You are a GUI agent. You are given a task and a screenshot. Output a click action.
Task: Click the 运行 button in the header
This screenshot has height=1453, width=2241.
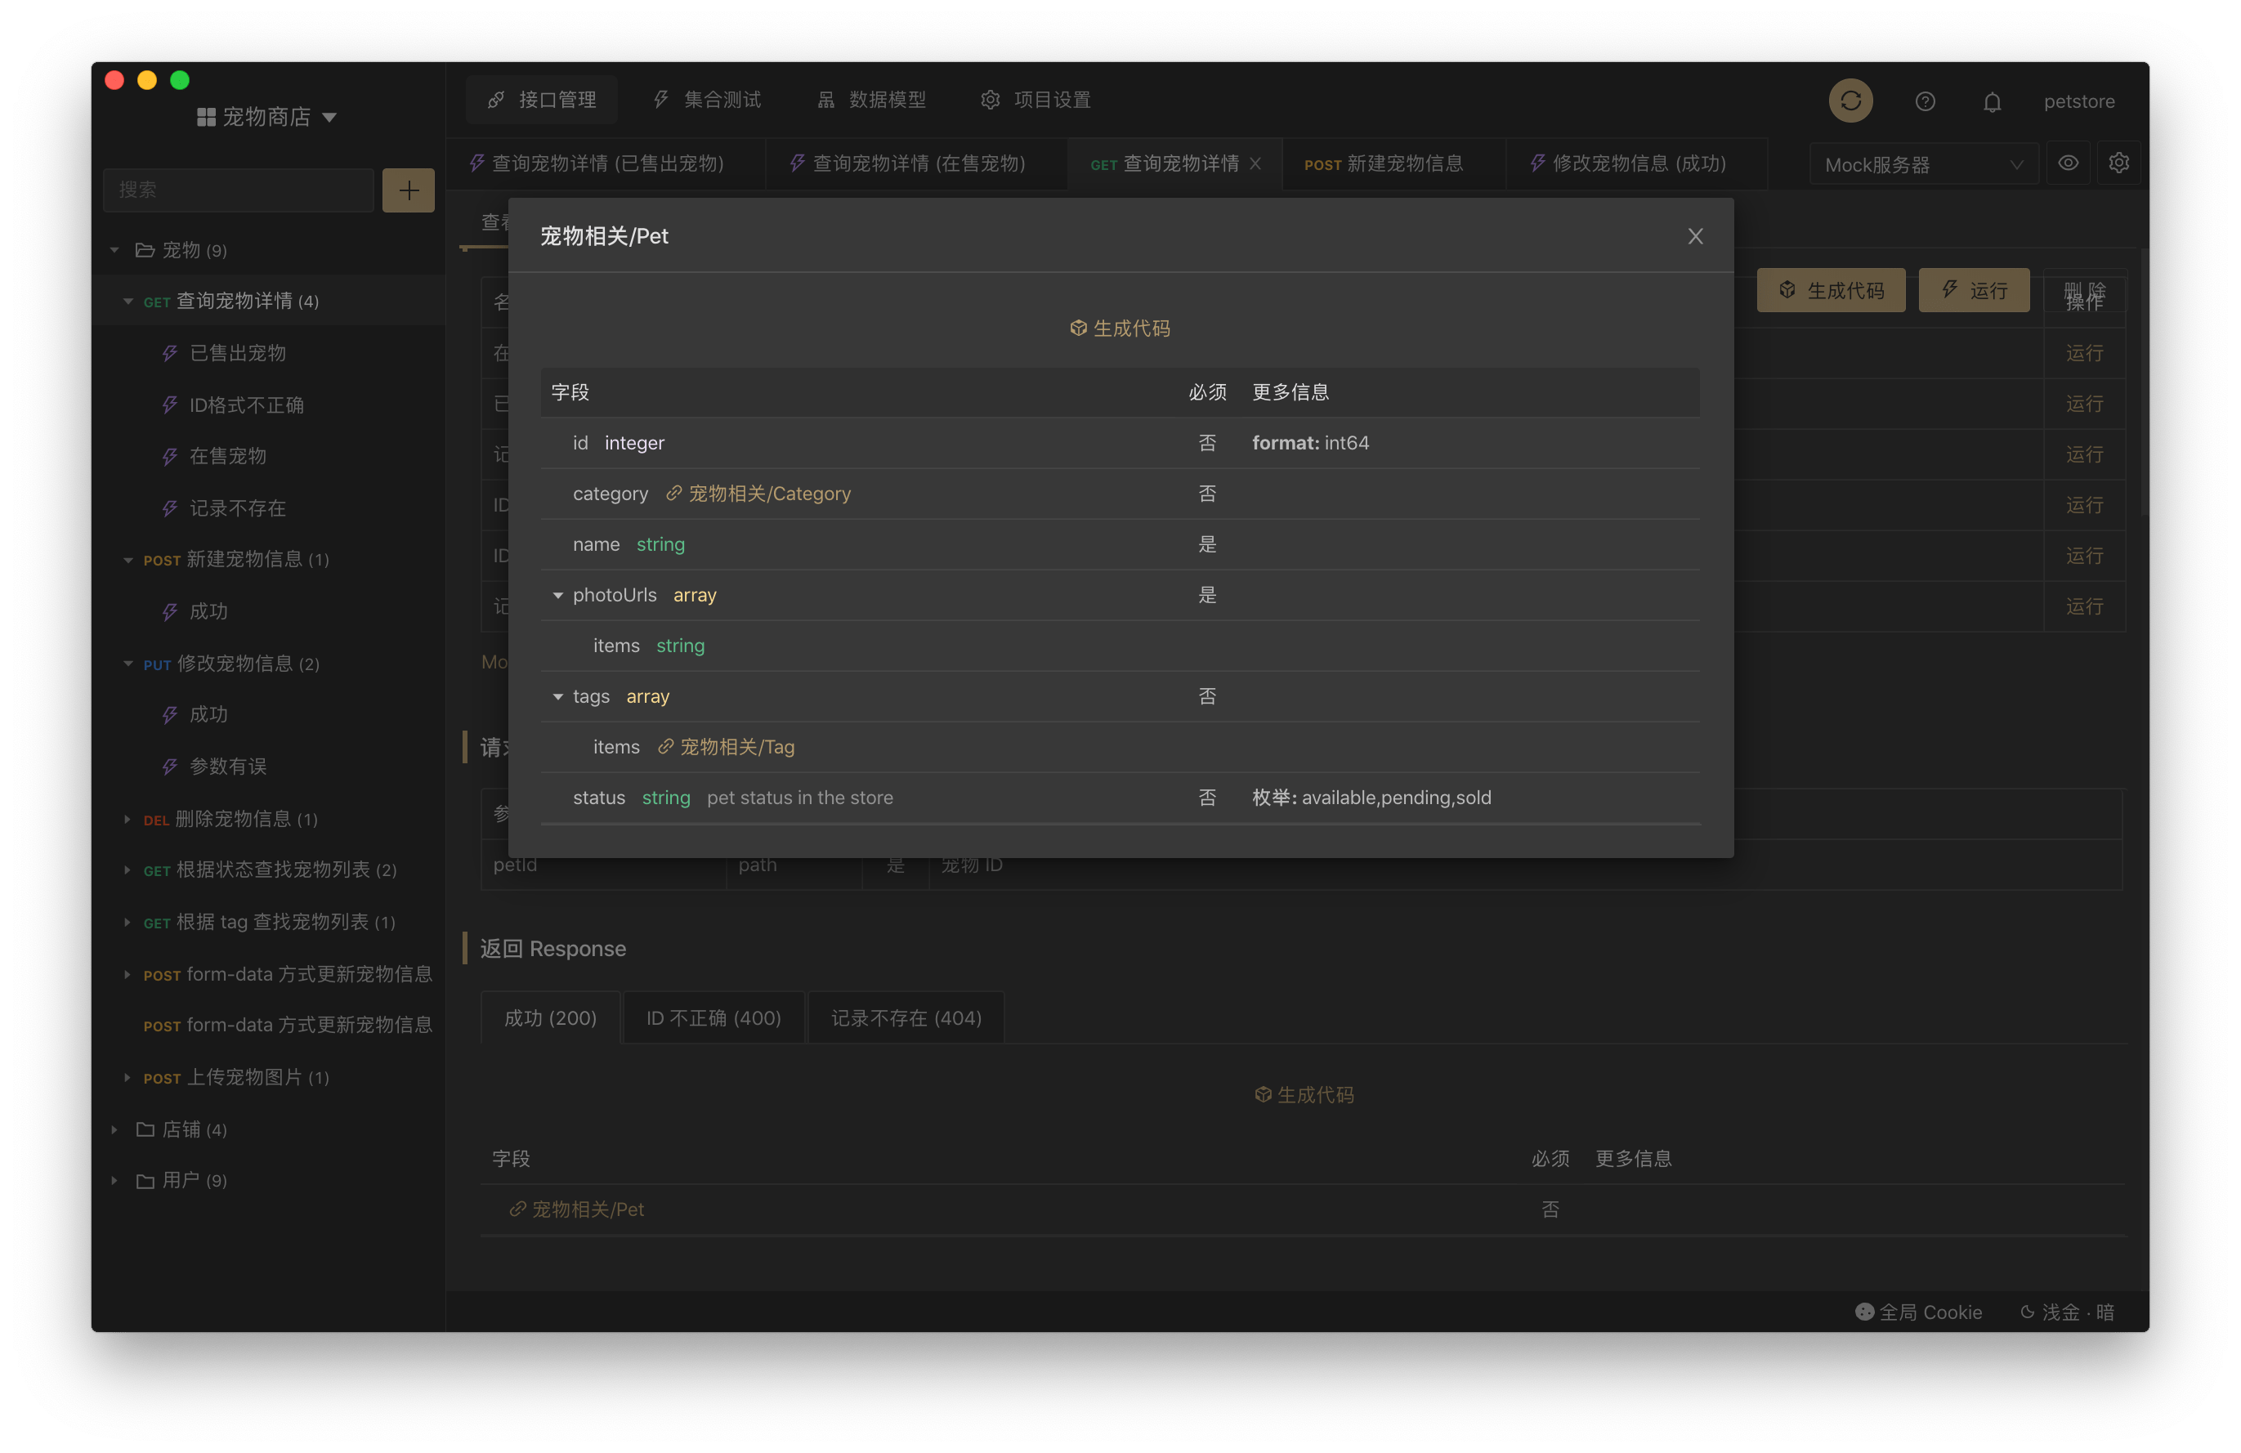[x=1974, y=290]
